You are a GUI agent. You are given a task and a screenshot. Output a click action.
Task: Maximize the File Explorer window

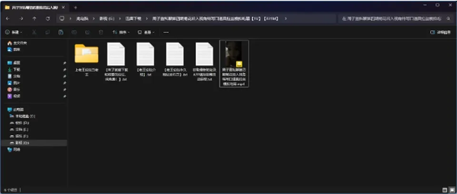(437, 5)
